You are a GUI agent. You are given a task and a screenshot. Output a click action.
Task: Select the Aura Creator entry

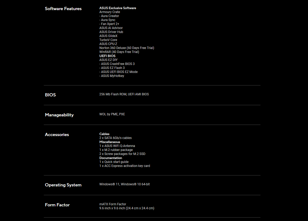tap(109, 16)
